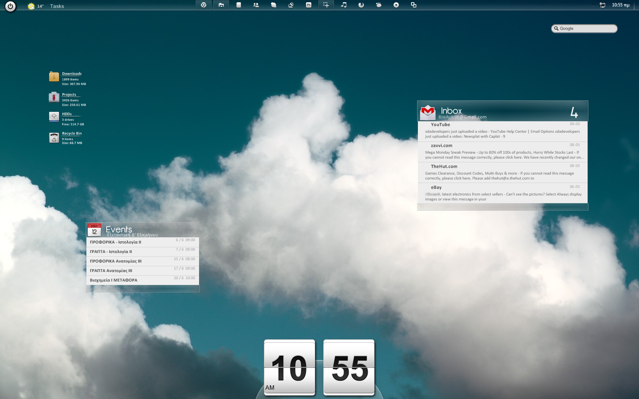
Task: Click the May 12 calendar icon
Action: tap(94, 230)
